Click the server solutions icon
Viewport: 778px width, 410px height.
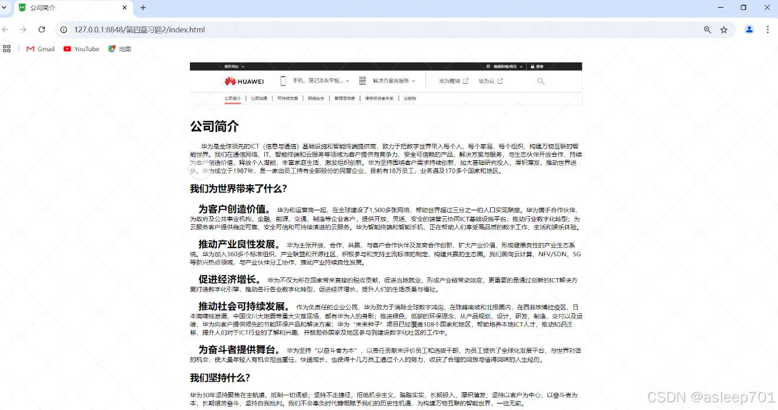tap(362, 81)
